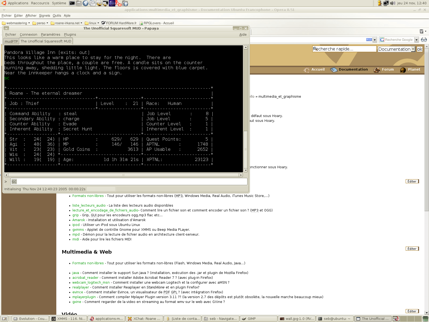Click Papaya vertical scrollbar up arrow
This screenshot has width=429, height=322.
coord(246,47)
